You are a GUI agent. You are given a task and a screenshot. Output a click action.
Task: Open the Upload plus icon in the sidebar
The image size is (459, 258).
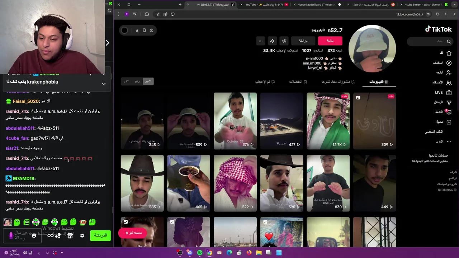[449, 122]
